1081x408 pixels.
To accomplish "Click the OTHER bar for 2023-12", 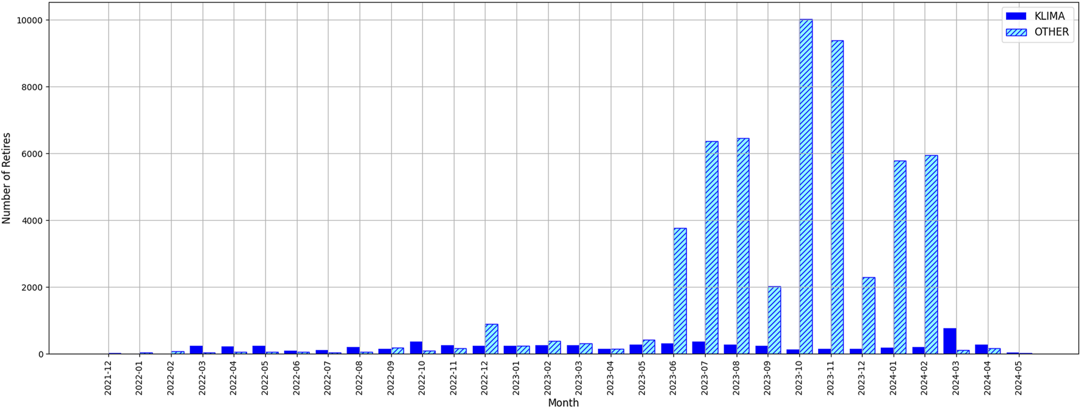I will click(x=869, y=315).
